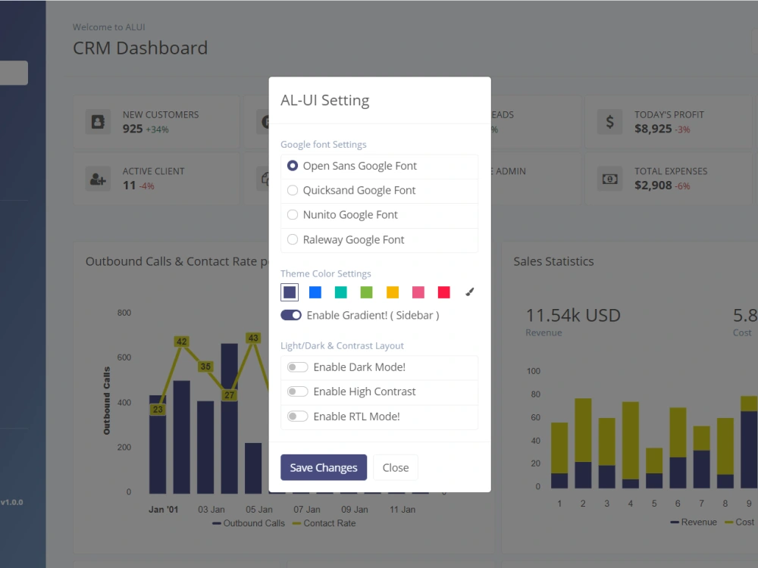758x568 pixels.
Task: Click the 925 new customers value
Action: 133,129
